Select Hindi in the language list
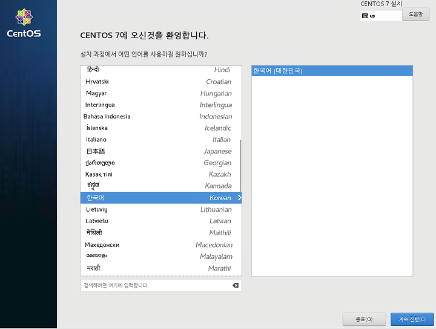The height and width of the screenshot is (329, 436). coord(161,70)
